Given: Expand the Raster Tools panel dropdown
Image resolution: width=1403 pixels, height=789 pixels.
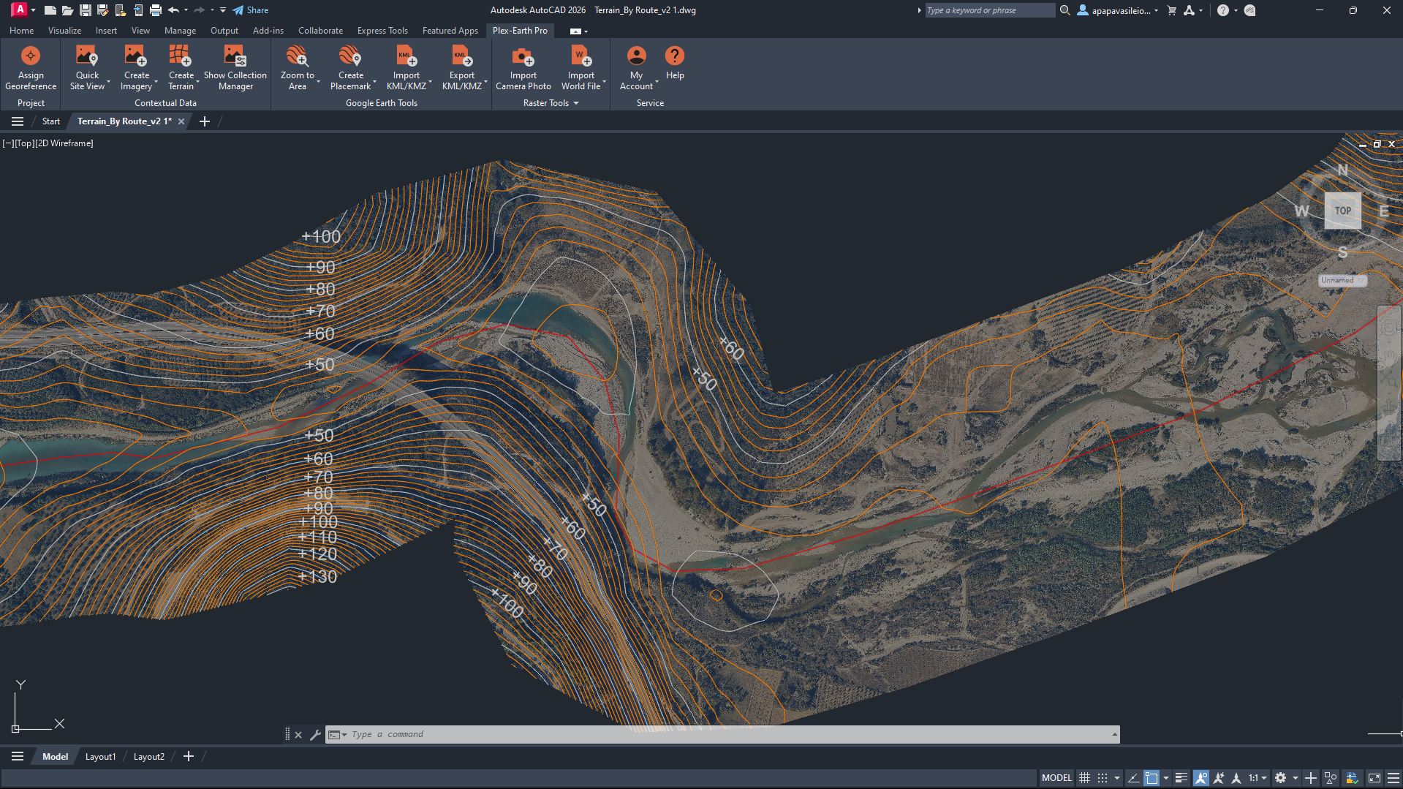Looking at the screenshot, I should click(x=576, y=103).
